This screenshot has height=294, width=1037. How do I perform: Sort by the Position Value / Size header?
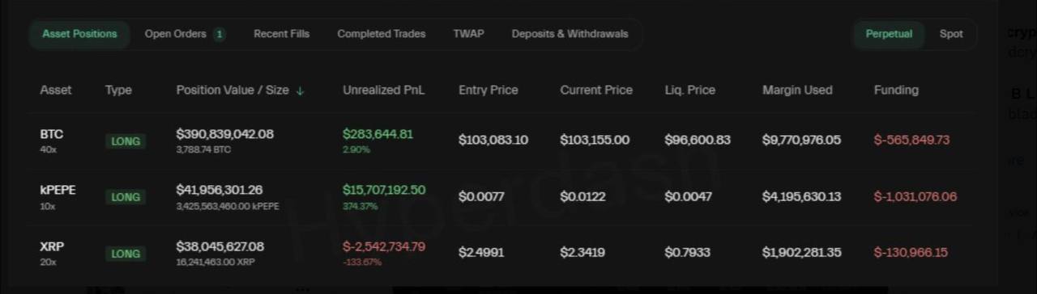pos(233,90)
